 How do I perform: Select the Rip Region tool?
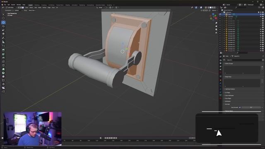click(x=3, y=91)
